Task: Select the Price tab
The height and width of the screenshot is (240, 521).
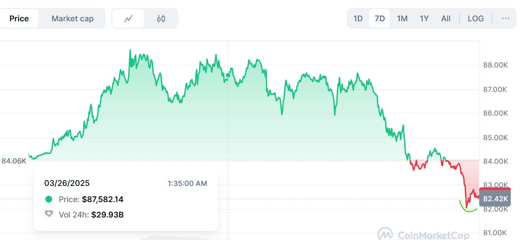Action: point(19,19)
